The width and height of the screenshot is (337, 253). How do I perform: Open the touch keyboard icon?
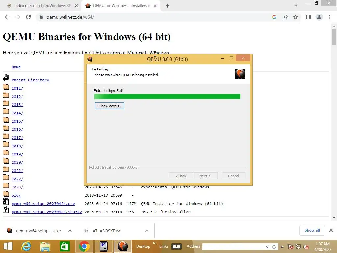pos(176,246)
